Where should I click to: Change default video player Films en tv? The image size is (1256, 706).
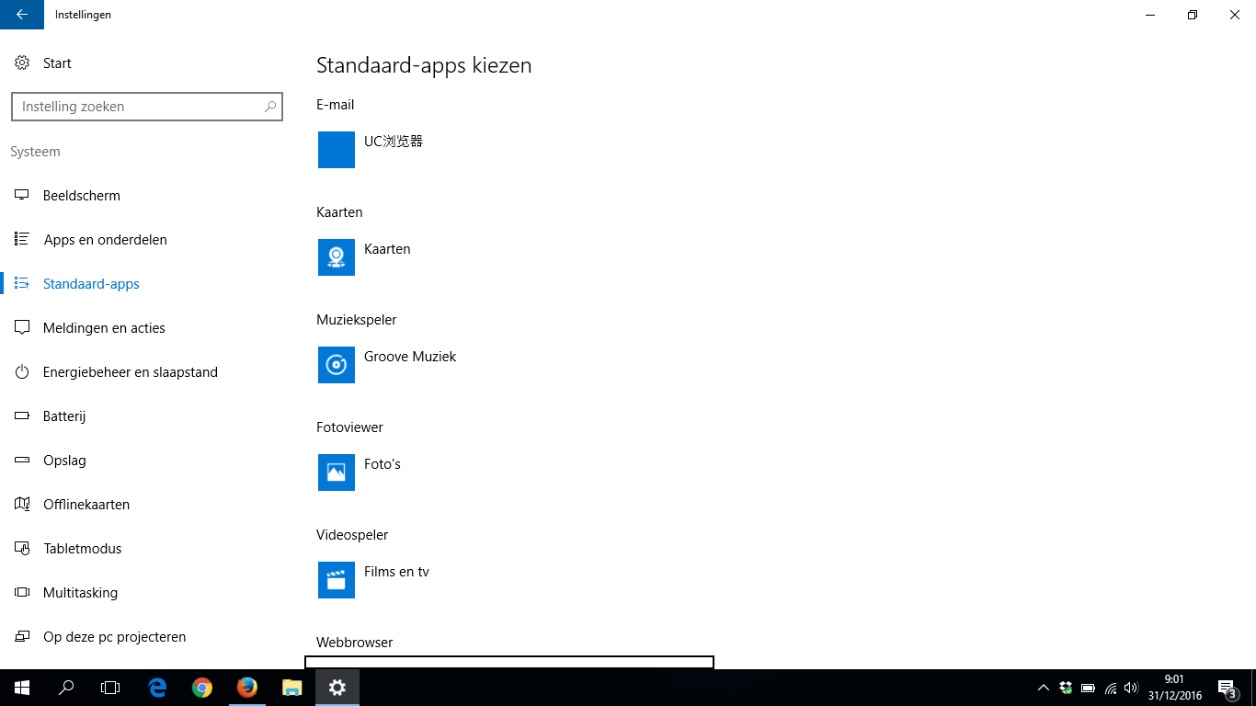pos(396,572)
